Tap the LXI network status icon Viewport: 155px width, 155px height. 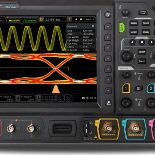(83, 98)
